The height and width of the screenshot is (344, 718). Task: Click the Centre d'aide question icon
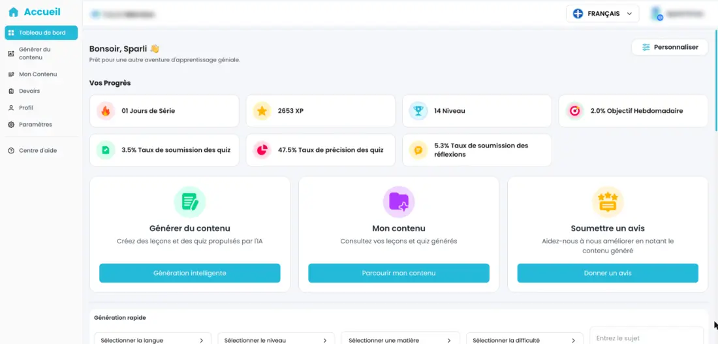(x=12, y=151)
